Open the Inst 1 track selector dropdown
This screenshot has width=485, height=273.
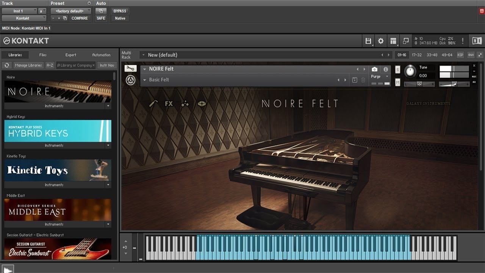(19, 11)
